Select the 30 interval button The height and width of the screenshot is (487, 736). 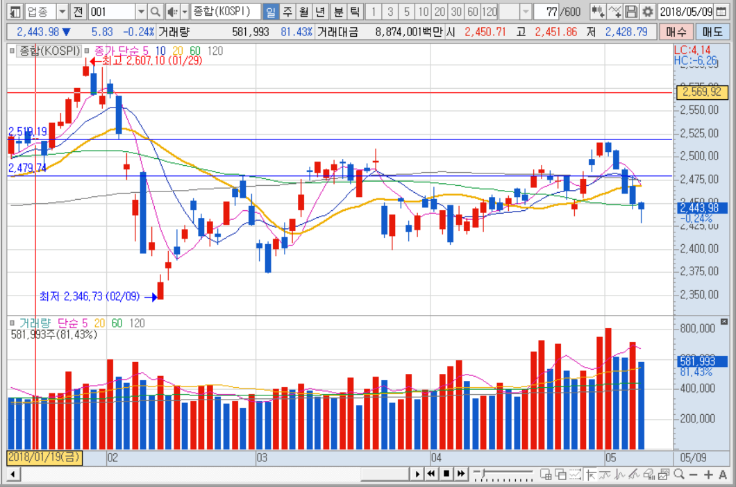point(456,11)
